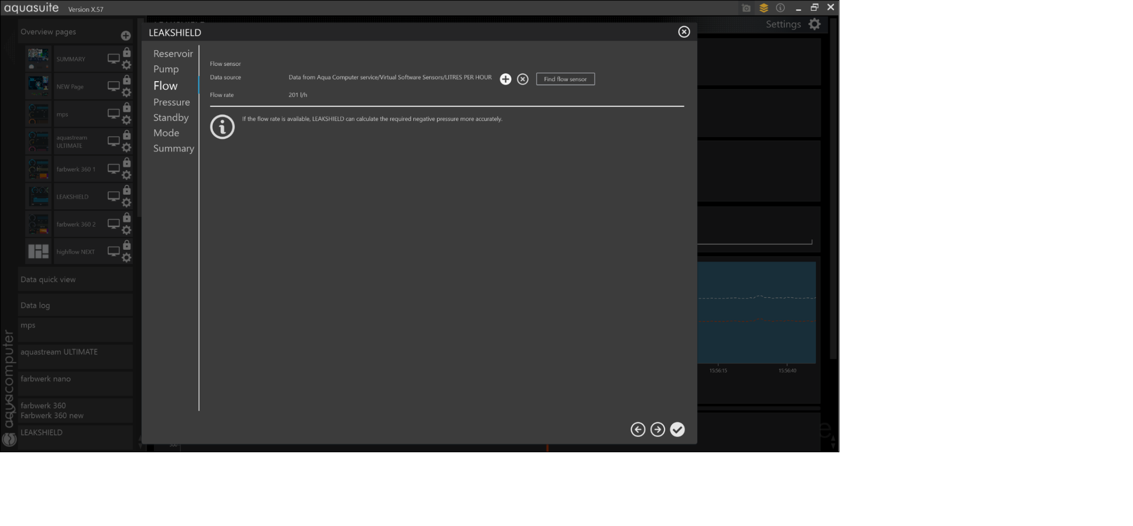Add a data source with the plus icon
This screenshot has height=526, width=1133.
pos(506,79)
